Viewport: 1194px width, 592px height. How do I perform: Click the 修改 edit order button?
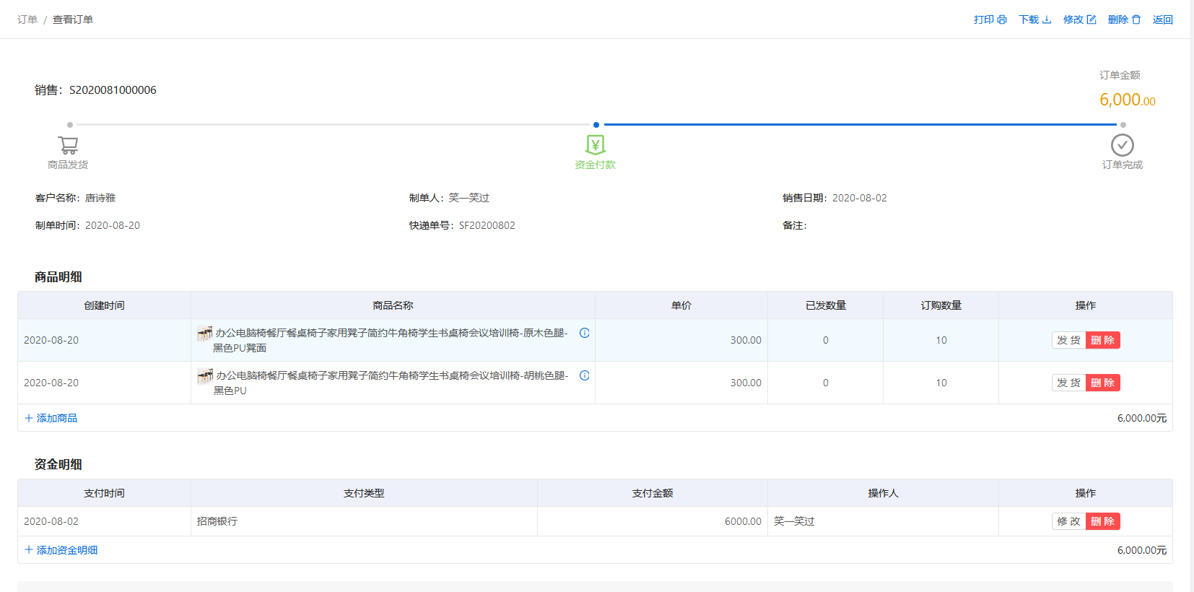click(1079, 19)
